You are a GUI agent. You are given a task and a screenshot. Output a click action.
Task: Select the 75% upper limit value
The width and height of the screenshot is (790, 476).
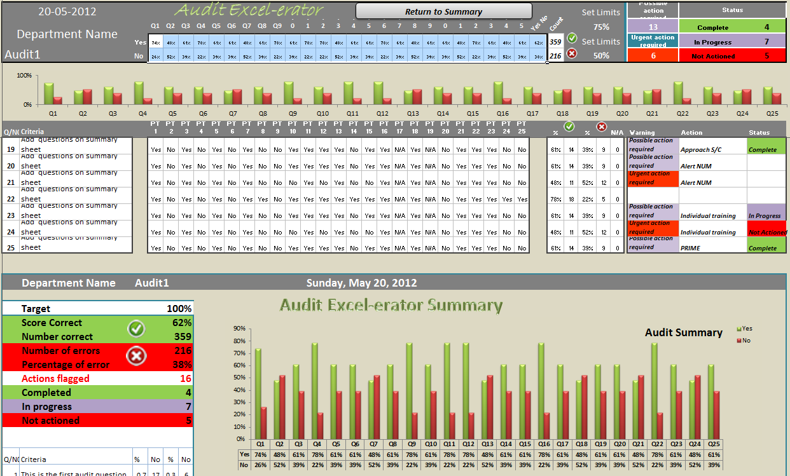[600, 27]
